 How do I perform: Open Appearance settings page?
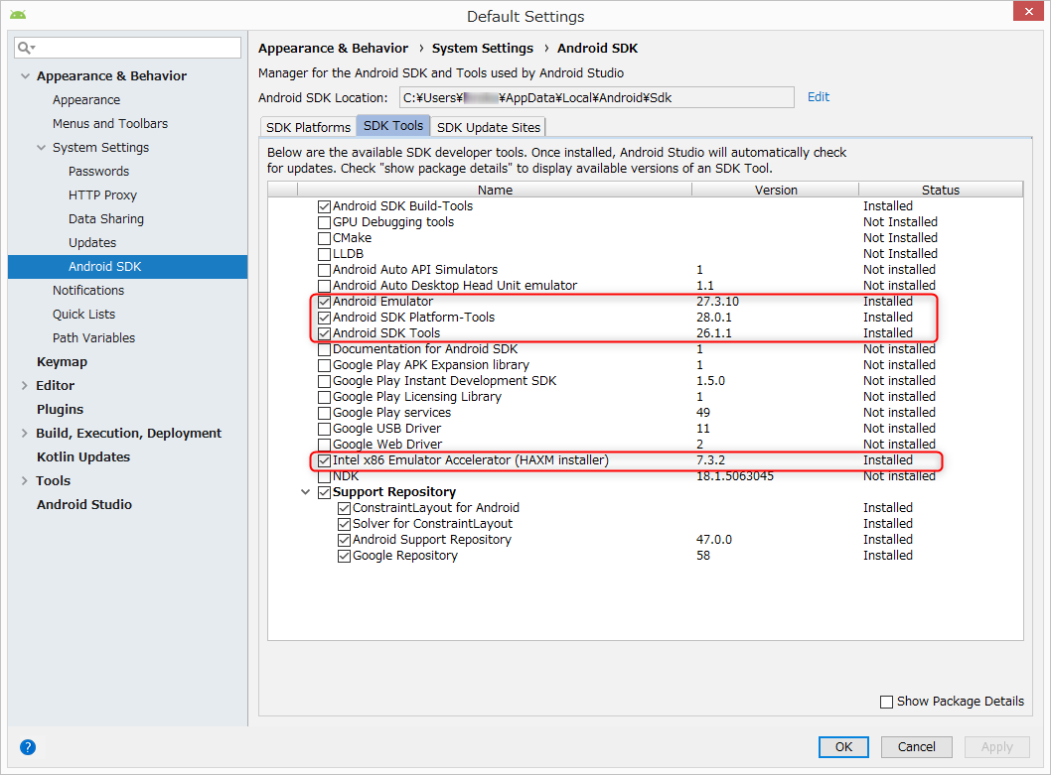point(86,100)
